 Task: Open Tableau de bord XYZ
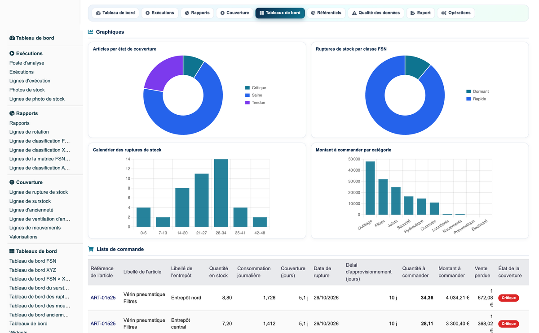(x=33, y=270)
